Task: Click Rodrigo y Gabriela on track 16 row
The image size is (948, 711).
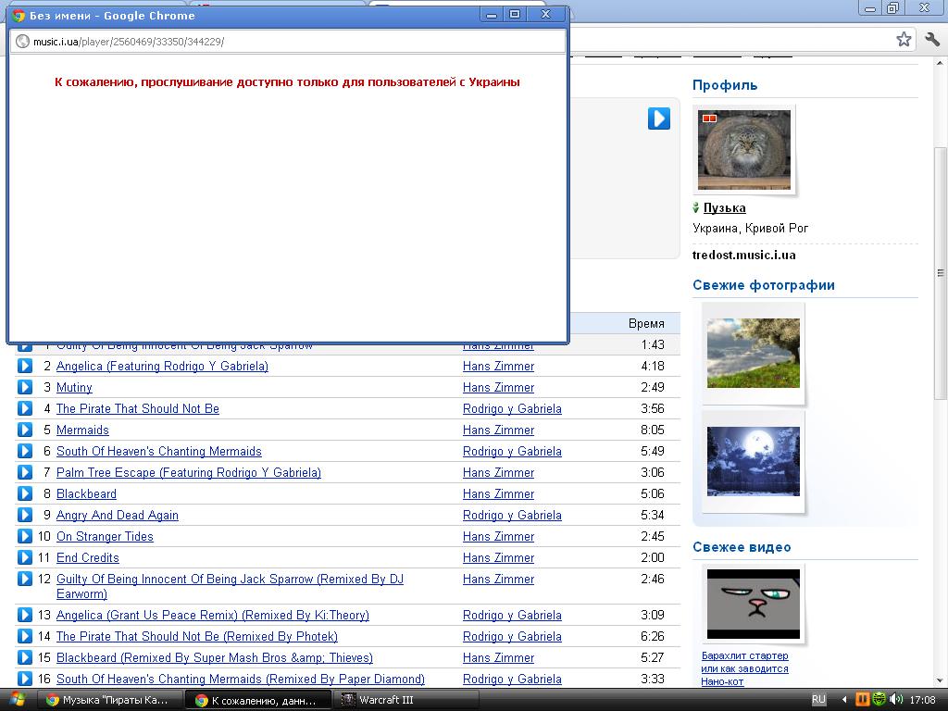Action: [x=512, y=679]
